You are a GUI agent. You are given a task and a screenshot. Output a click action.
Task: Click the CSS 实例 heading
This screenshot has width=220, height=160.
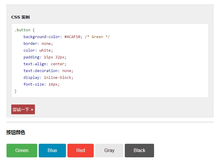(20, 17)
